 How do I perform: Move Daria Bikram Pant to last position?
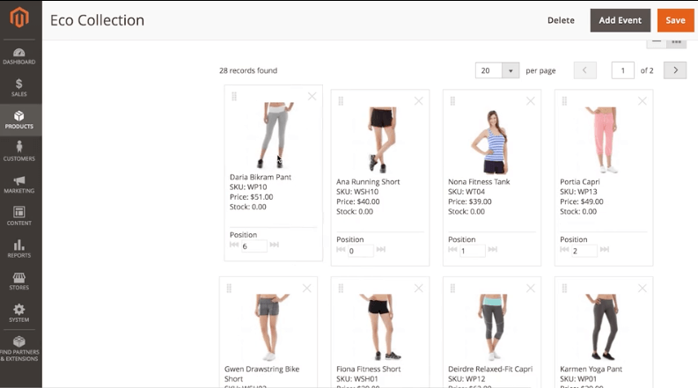coord(275,245)
